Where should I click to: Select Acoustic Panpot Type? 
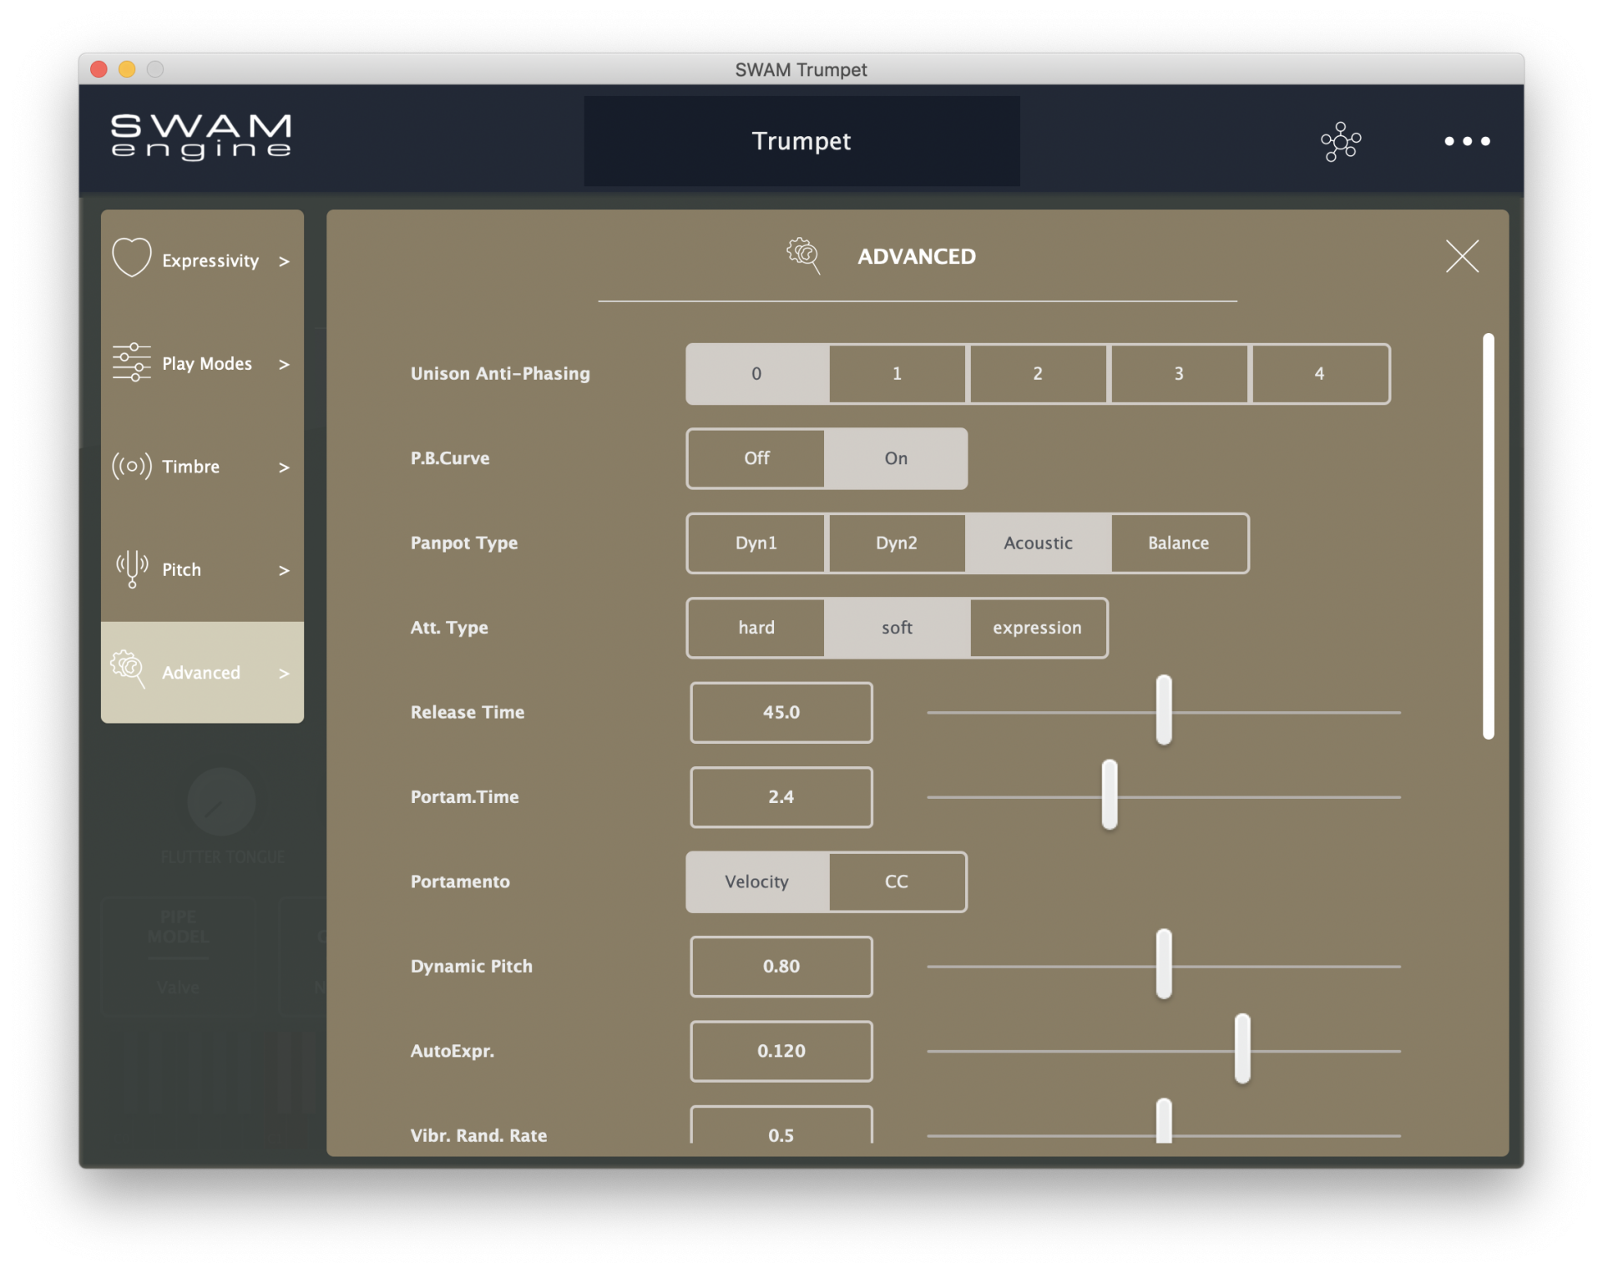1038,543
